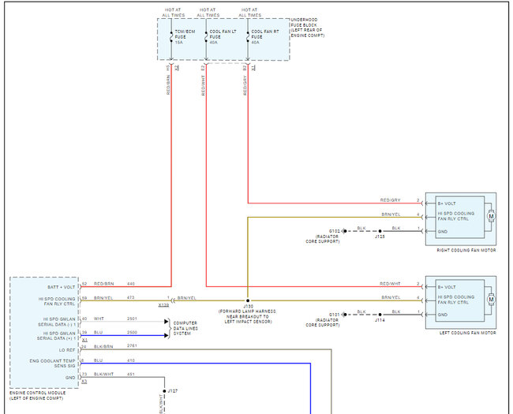Viewport: 513px width, 414px height.
Task: Click the ENGINE CONTROL MODULE caption
Action: coord(37,395)
